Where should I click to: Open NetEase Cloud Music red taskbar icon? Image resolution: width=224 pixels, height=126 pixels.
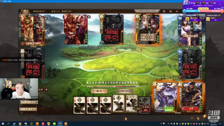[43, 123]
